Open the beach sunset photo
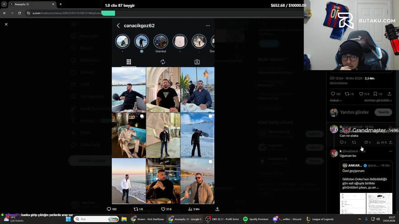Image resolution: width=399 pixels, height=224 pixels. coord(129,181)
